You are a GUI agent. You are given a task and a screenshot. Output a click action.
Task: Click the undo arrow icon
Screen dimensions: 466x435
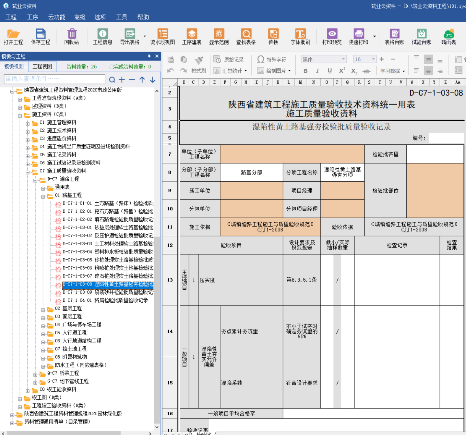[x=171, y=71]
